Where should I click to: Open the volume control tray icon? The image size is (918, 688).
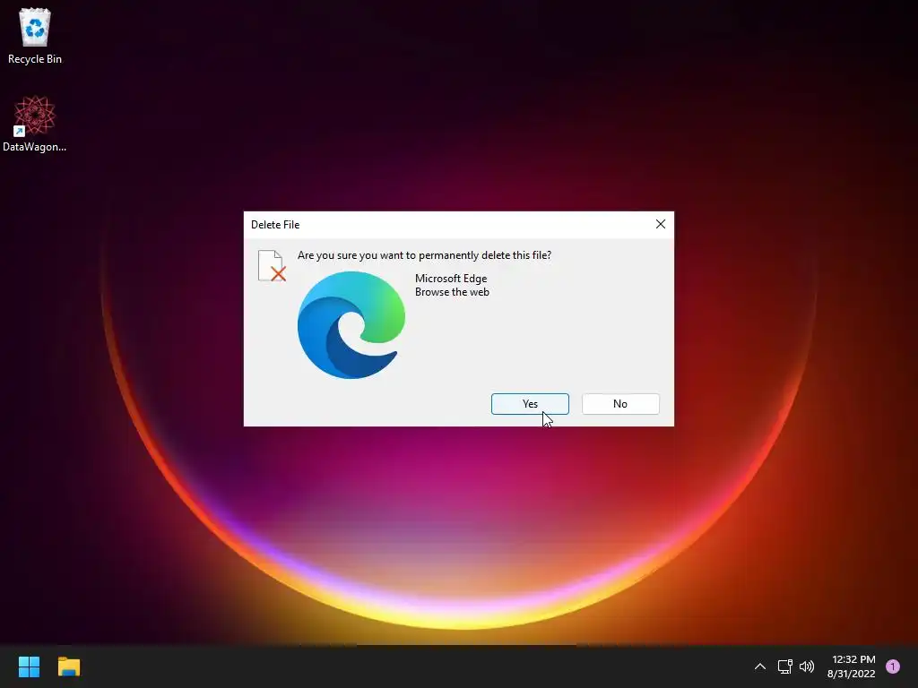[807, 666]
